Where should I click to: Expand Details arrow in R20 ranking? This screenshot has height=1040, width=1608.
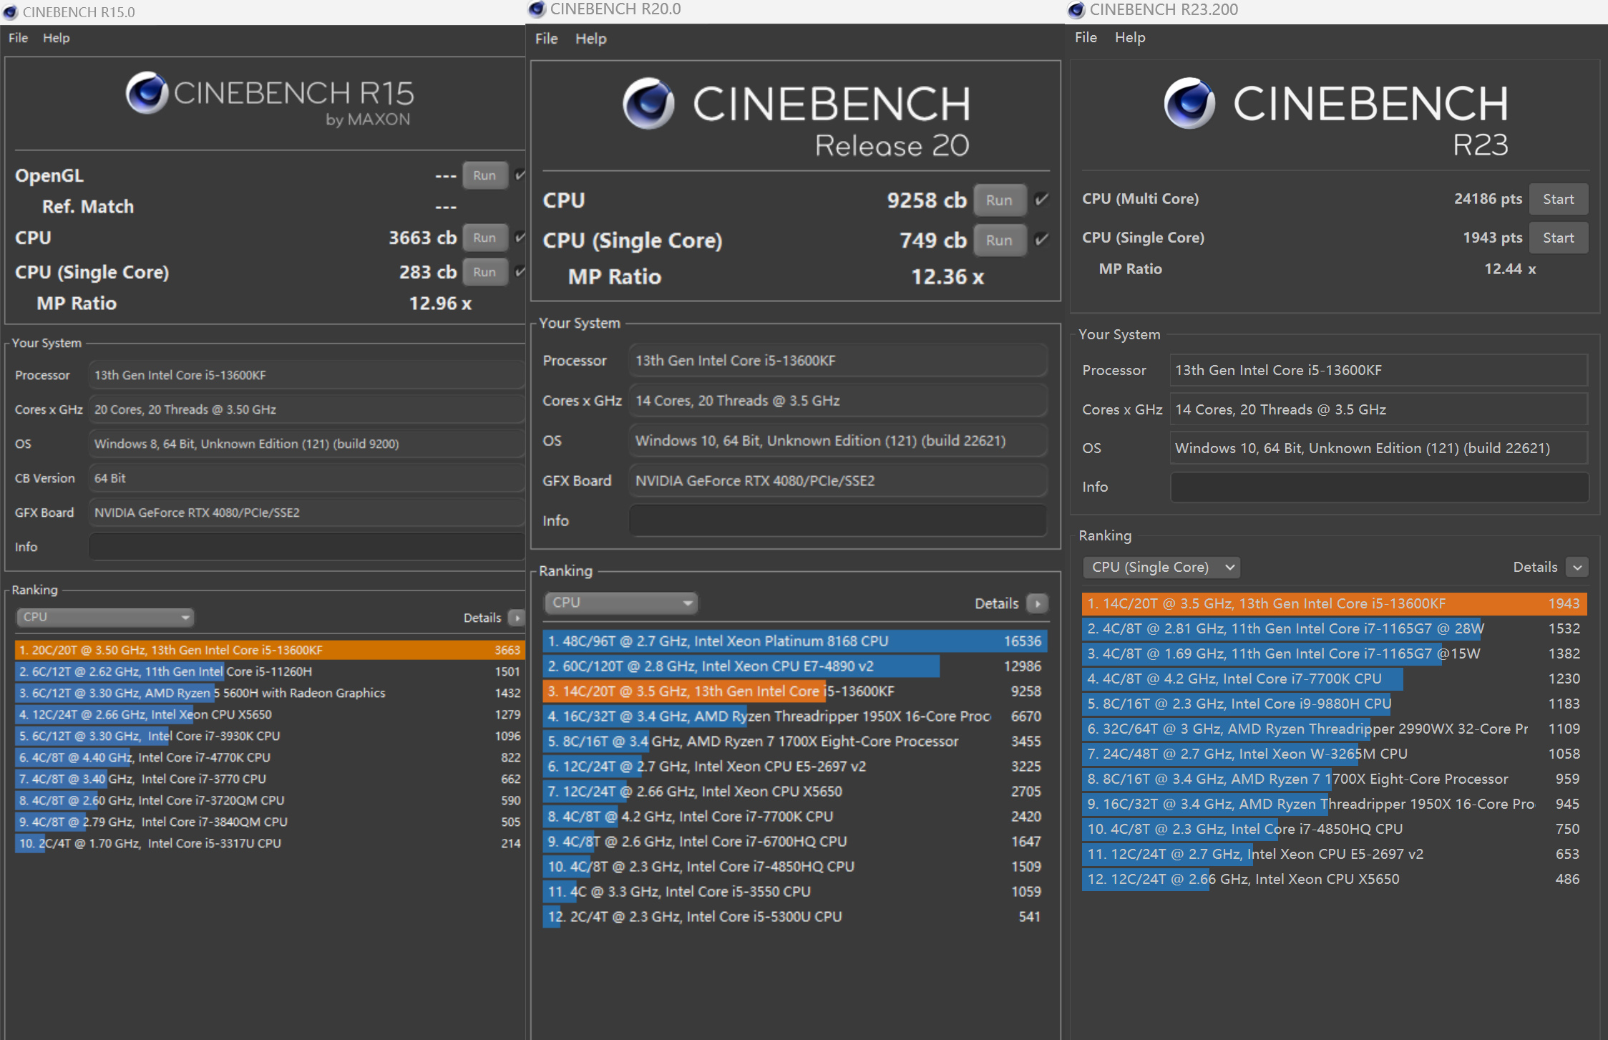click(x=1038, y=603)
